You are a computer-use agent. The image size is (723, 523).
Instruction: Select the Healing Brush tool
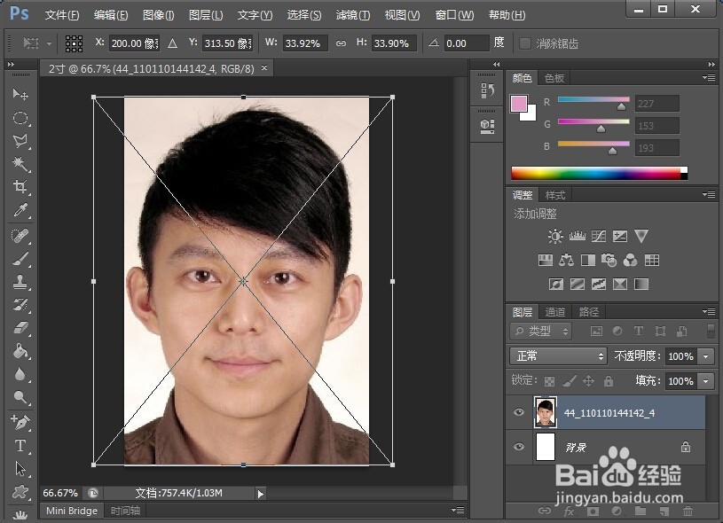[20, 236]
